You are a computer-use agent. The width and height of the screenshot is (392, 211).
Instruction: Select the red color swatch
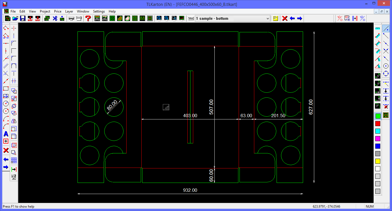click(x=378, y=124)
